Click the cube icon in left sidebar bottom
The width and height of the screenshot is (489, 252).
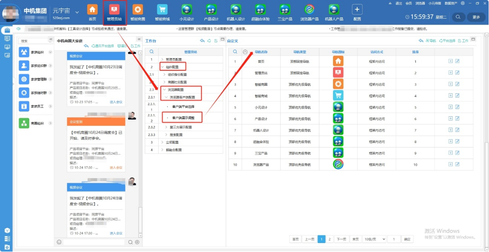[7, 230]
